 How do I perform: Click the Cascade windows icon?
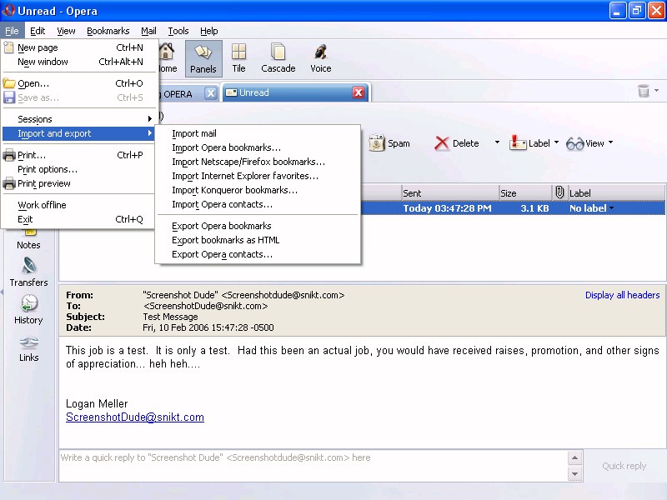click(x=278, y=58)
